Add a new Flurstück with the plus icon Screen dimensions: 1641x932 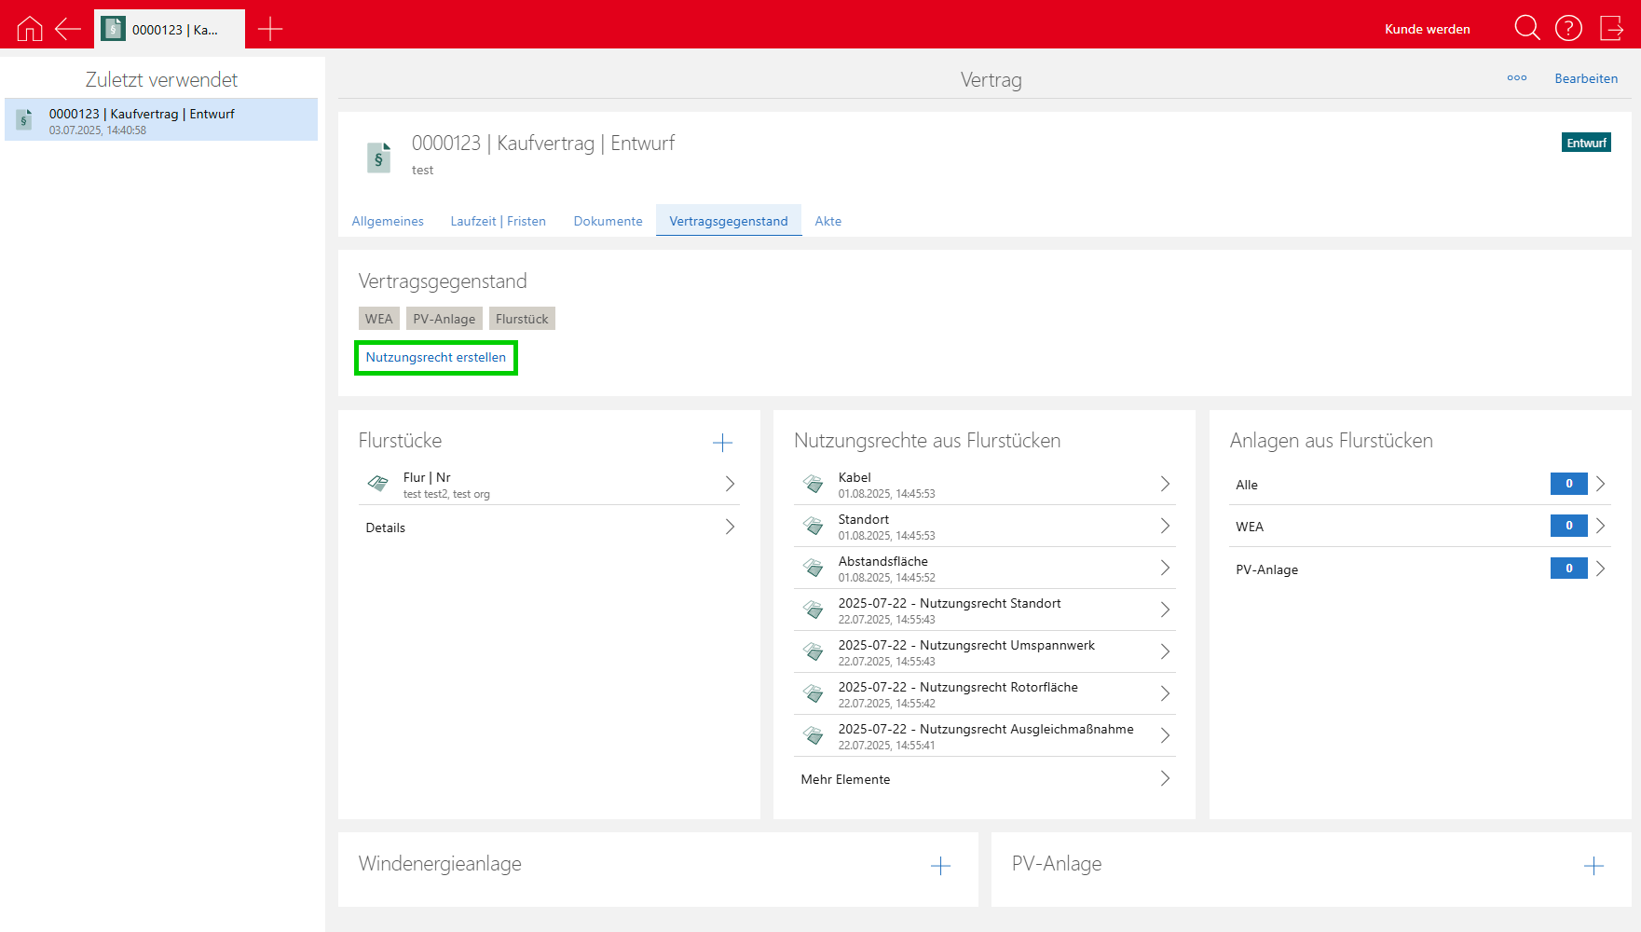click(x=722, y=443)
